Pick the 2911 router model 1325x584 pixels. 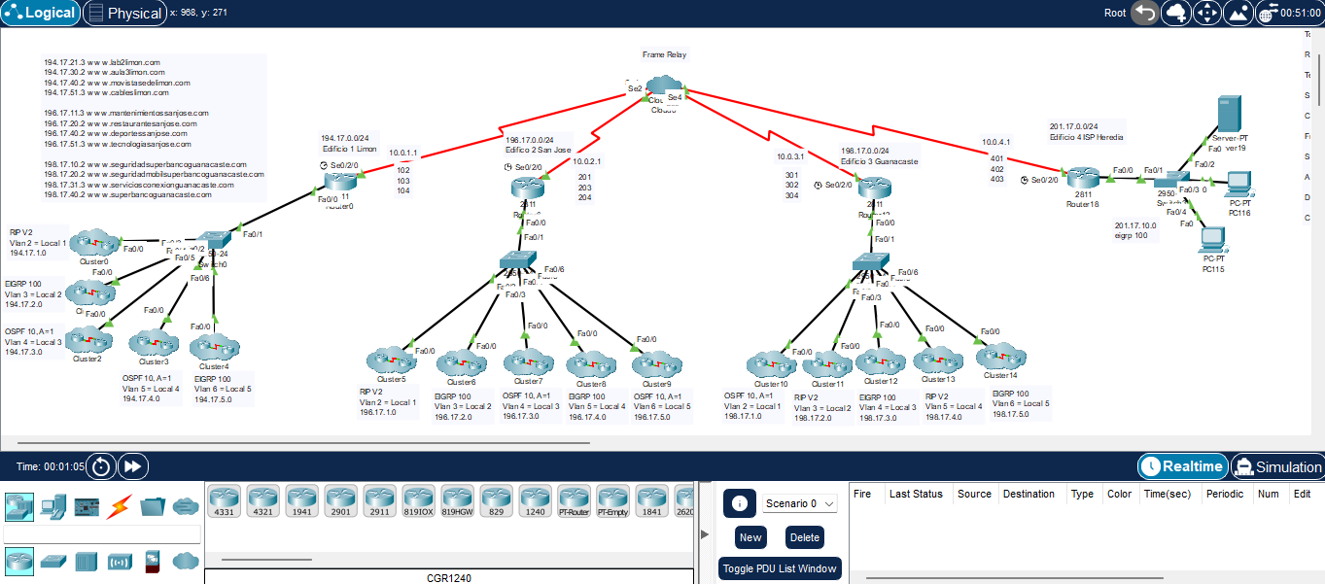pyautogui.click(x=380, y=500)
